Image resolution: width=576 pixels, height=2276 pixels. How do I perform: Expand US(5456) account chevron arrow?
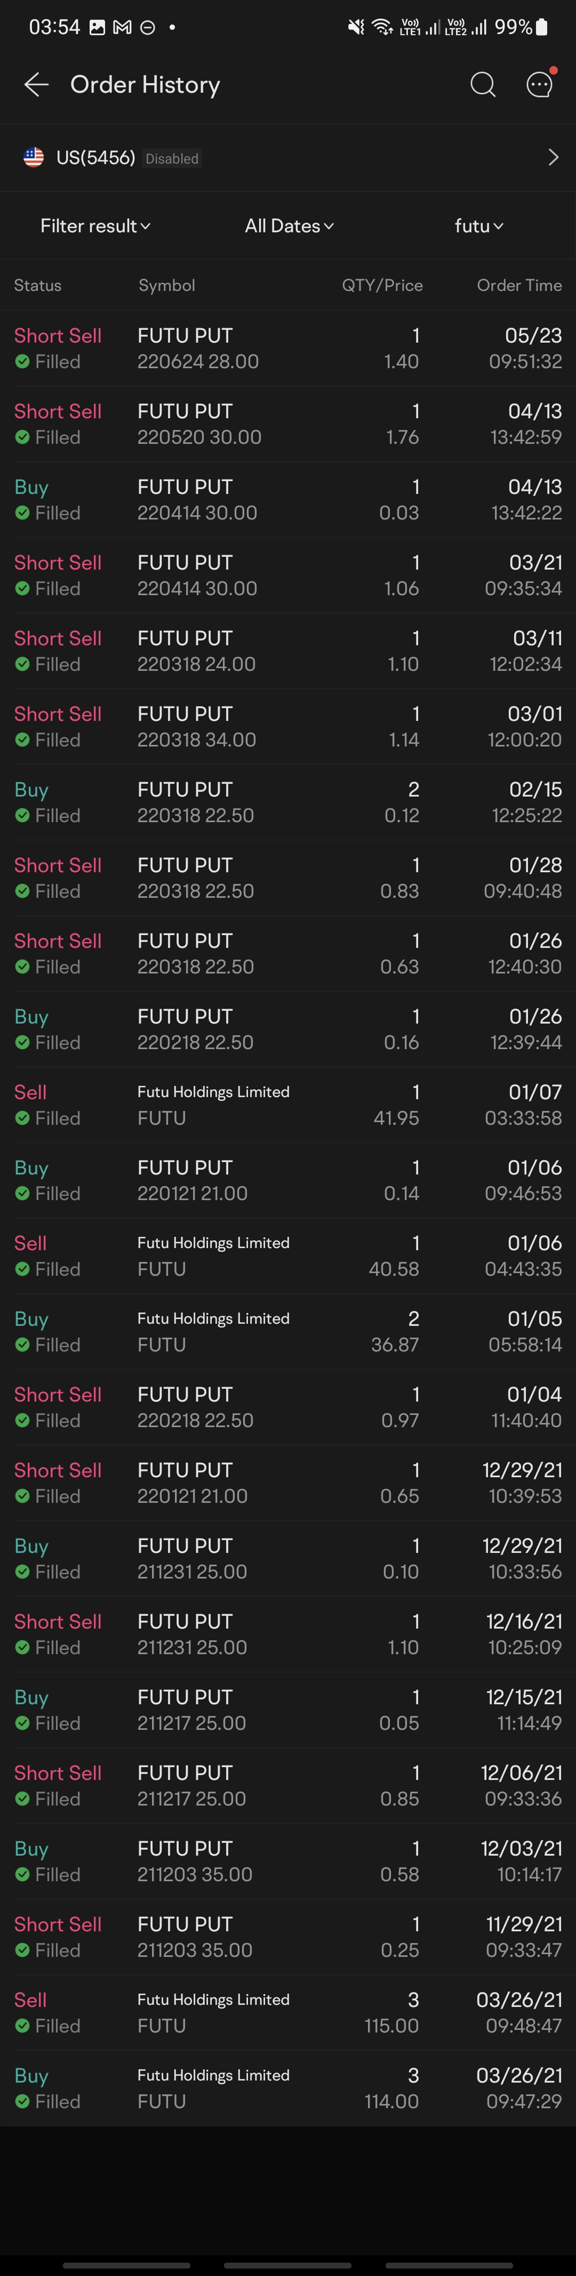pos(553,157)
